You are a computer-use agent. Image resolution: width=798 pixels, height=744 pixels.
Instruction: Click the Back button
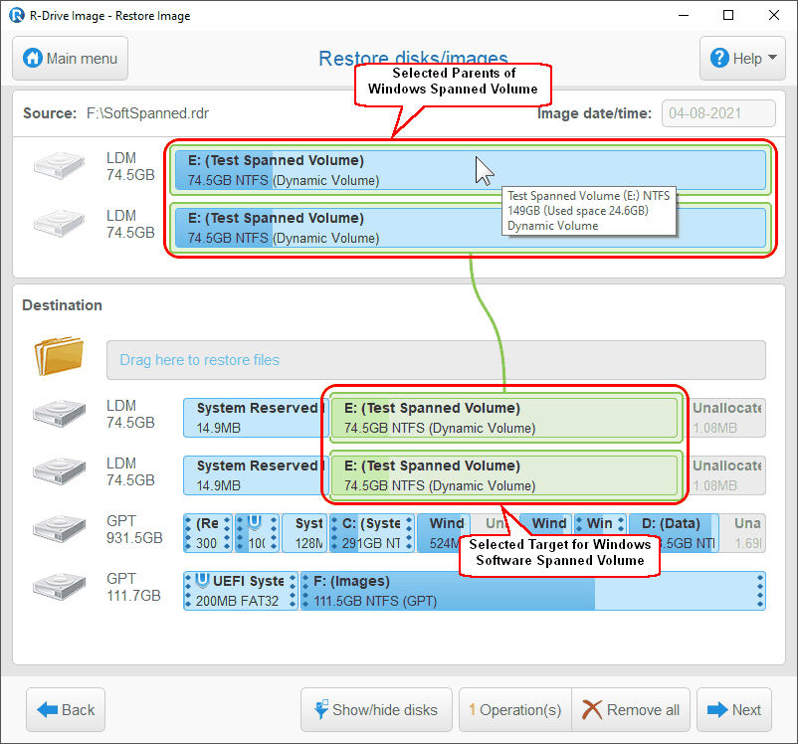pyautogui.click(x=66, y=710)
